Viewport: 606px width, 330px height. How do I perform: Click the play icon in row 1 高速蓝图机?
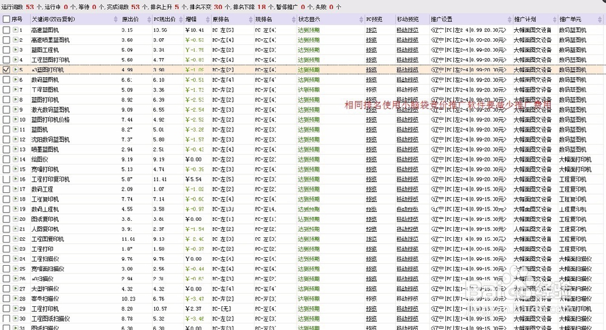click(16, 30)
